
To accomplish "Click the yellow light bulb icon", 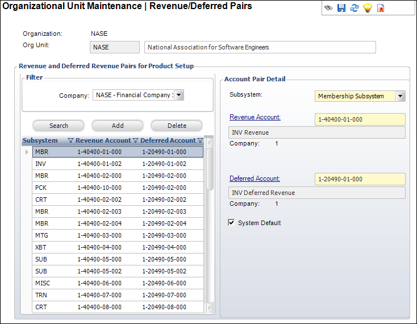I will 367,8.
